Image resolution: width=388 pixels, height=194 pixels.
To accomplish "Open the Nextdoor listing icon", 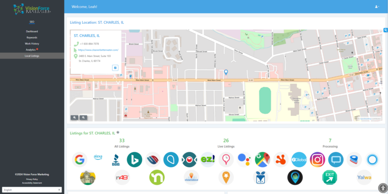I will coord(157,177).
